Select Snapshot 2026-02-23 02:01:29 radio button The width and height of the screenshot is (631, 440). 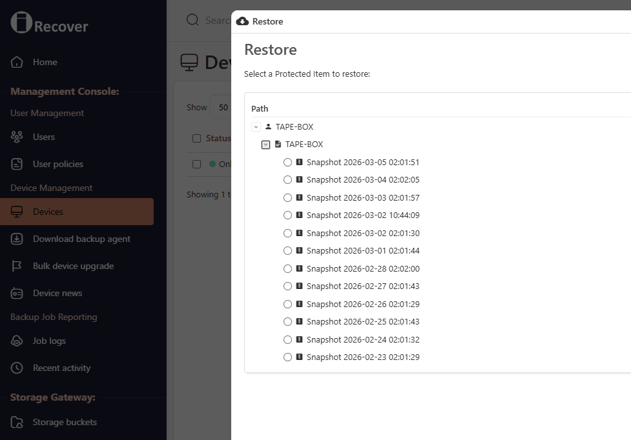pyautogui.click(x=287, y=357)
